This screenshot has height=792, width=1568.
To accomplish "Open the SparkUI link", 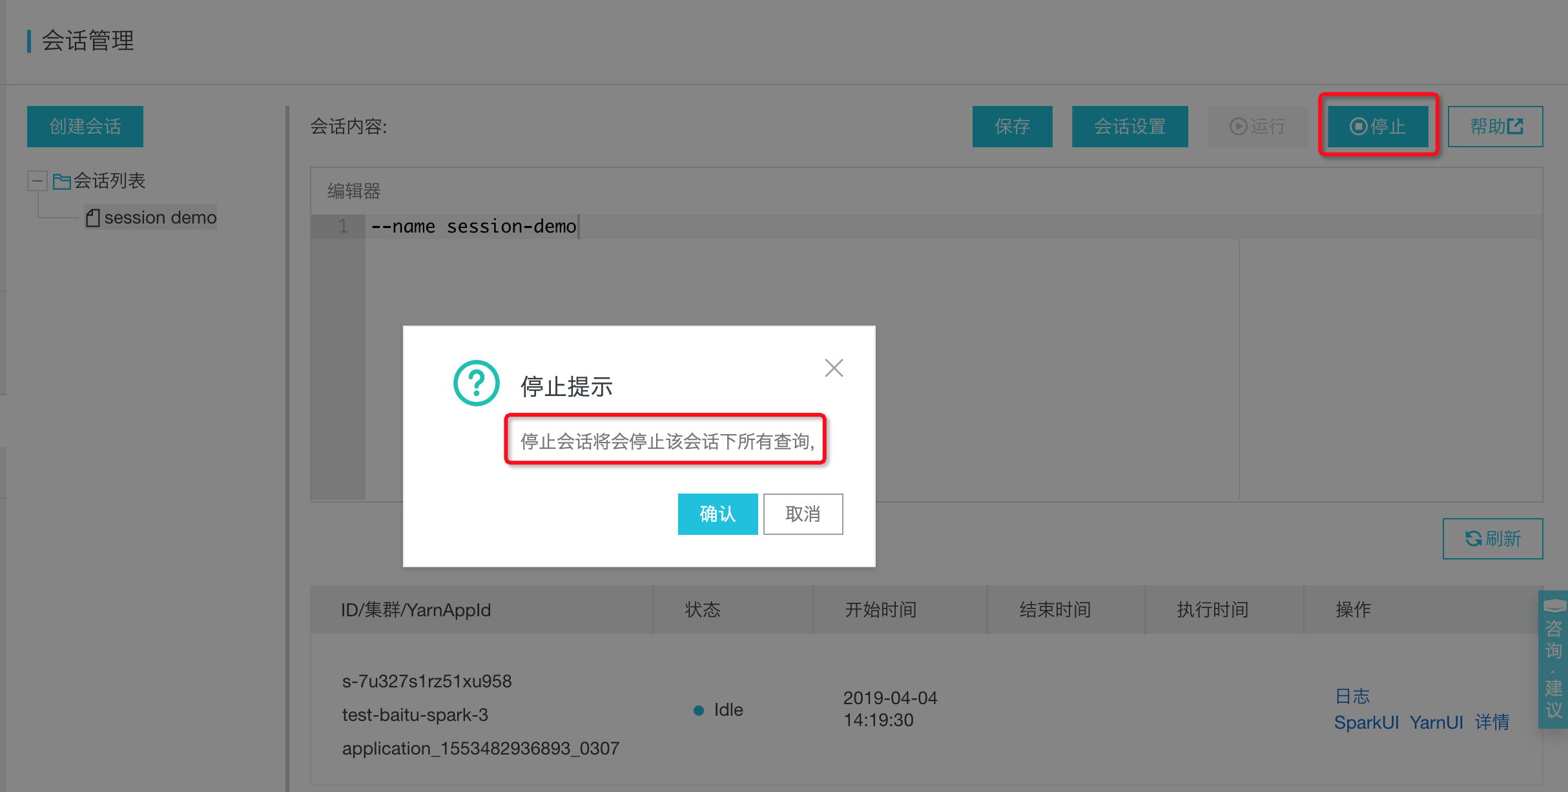I will (1367, 722).
